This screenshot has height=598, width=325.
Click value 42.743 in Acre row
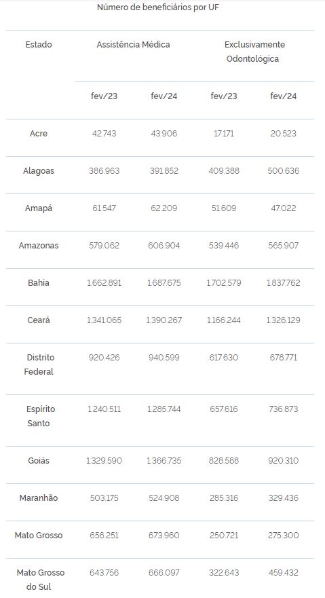pyautogui.click(x=104, y=134)
